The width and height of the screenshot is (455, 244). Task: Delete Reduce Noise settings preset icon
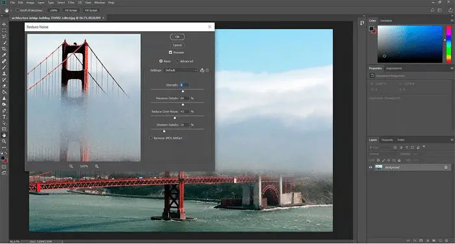[x=207, y=71]
